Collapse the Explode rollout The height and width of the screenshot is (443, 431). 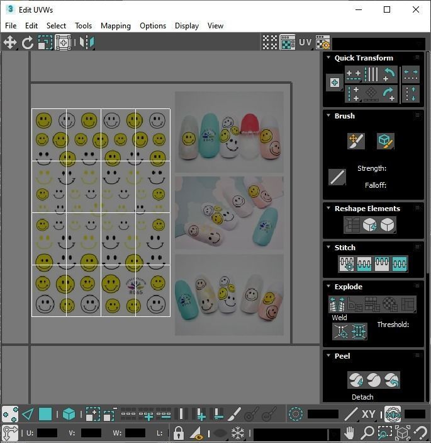pos(328,286)
